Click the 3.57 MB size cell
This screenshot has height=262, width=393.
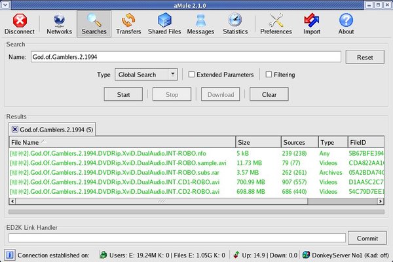[x=248, y=172]
